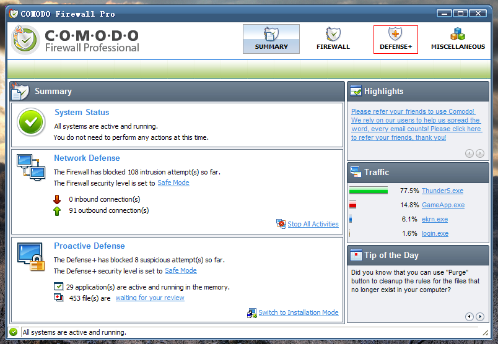This screenshot has width=498, height=344.
Task: Open the files waiting for your review link
Action: point(150,298)
